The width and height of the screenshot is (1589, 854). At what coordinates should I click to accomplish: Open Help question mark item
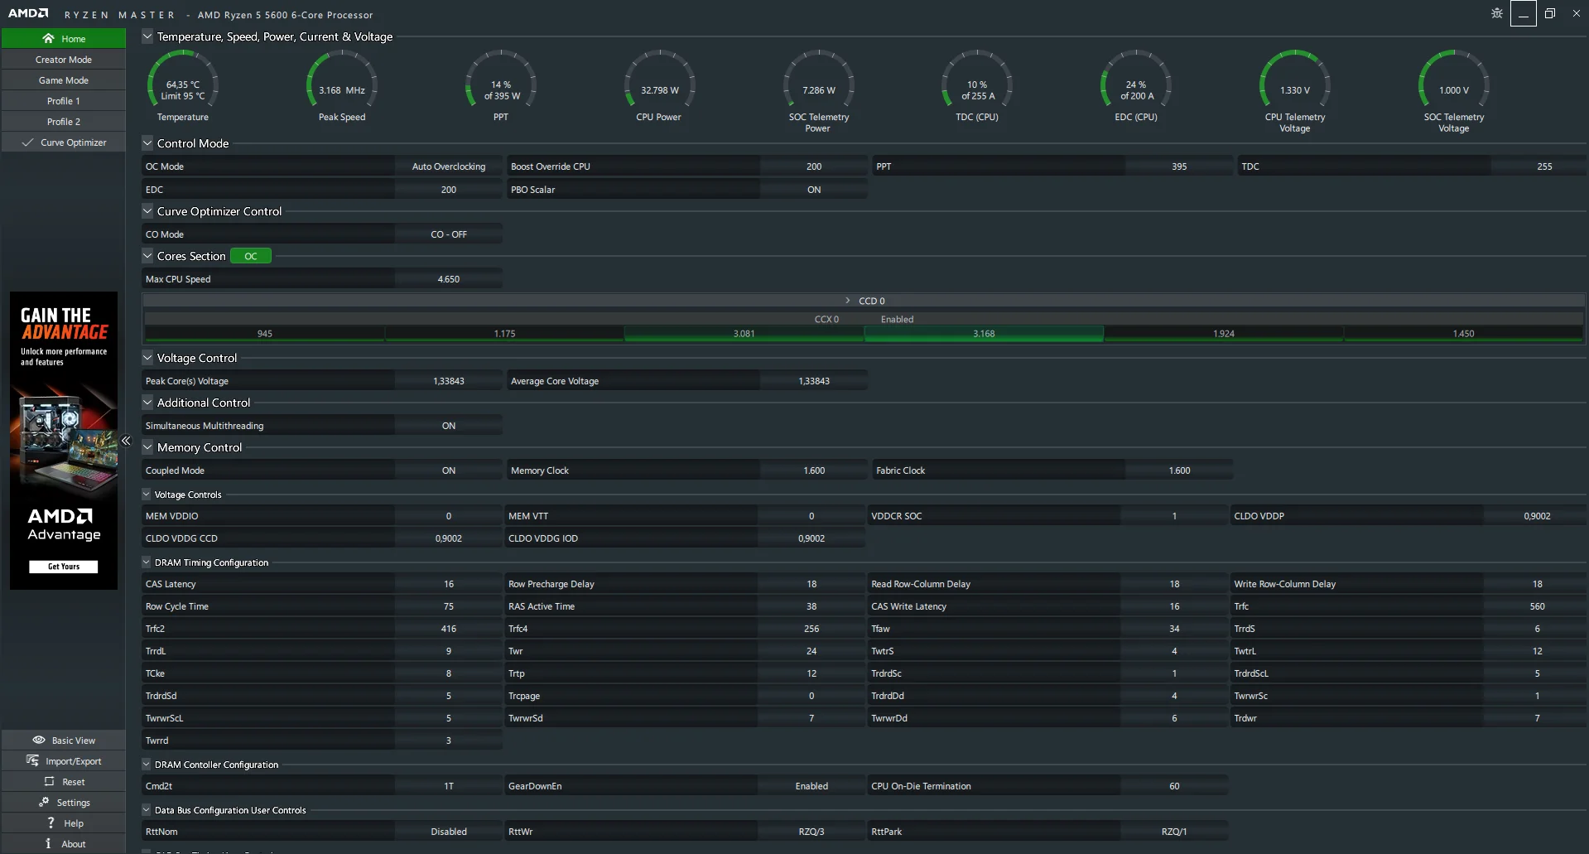[51, 823]
